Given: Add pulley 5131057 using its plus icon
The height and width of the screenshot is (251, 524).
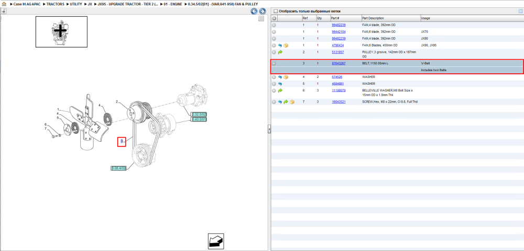Looking at the screenshot, I should (x=274, y=52).
